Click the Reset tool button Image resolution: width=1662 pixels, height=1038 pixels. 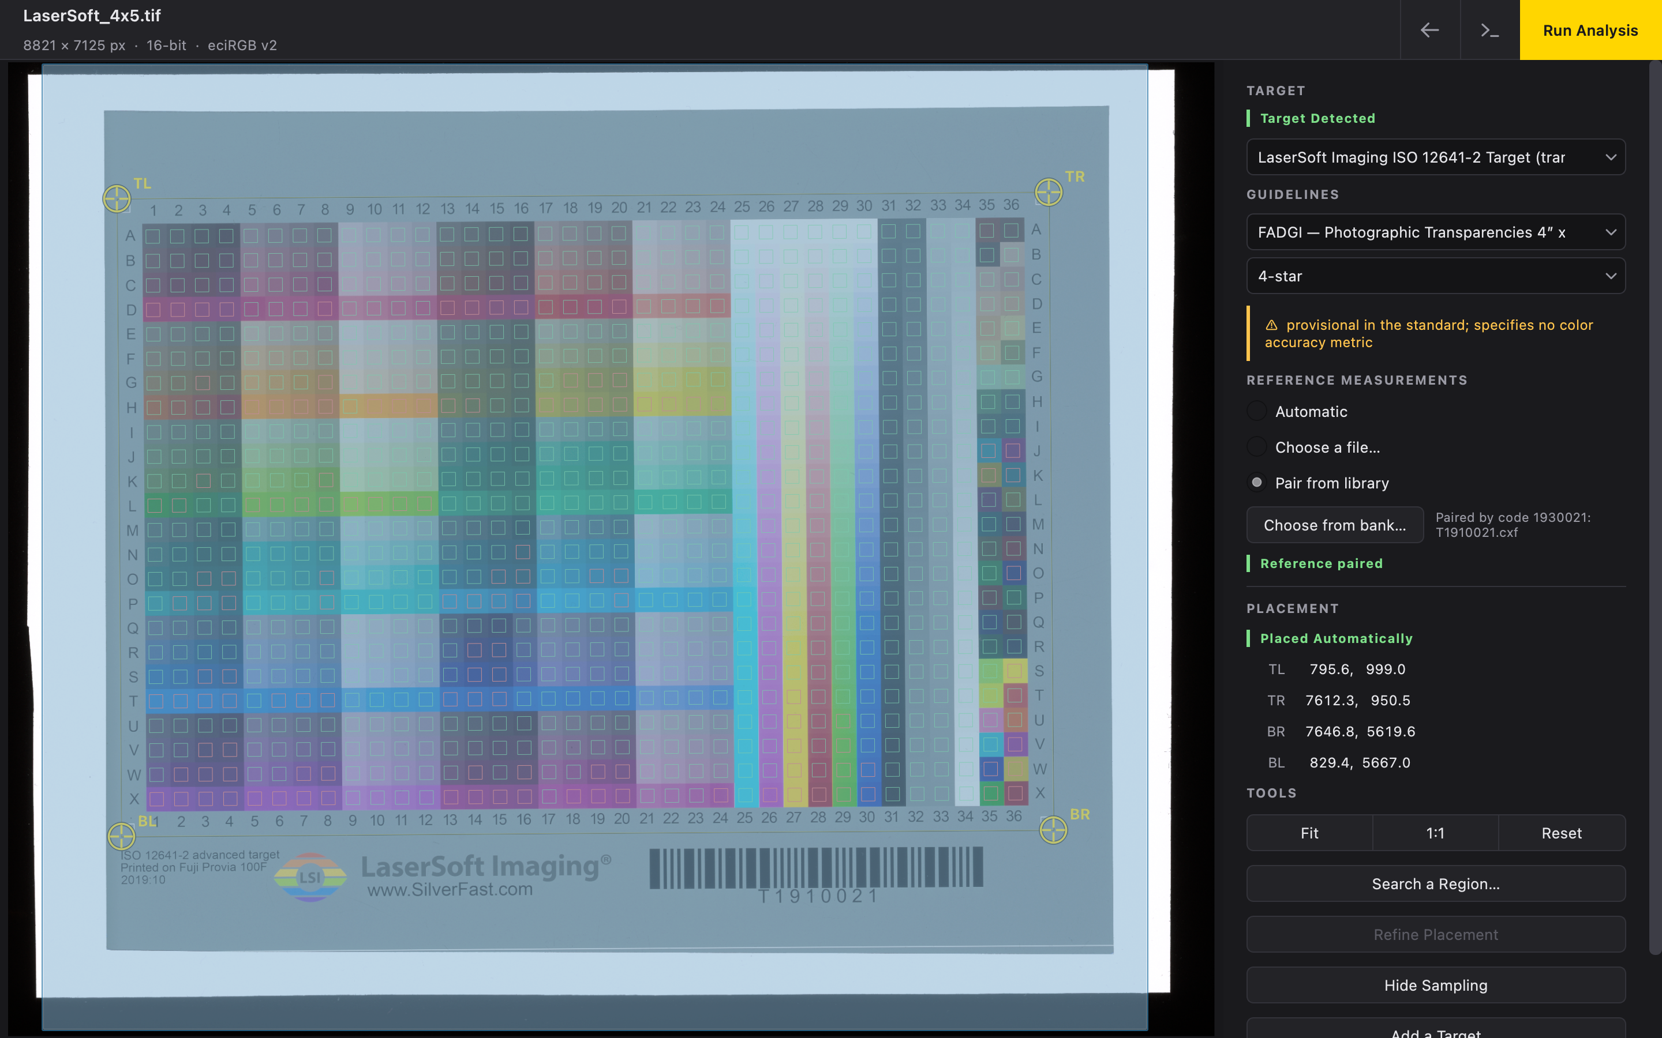point(1561,833)
